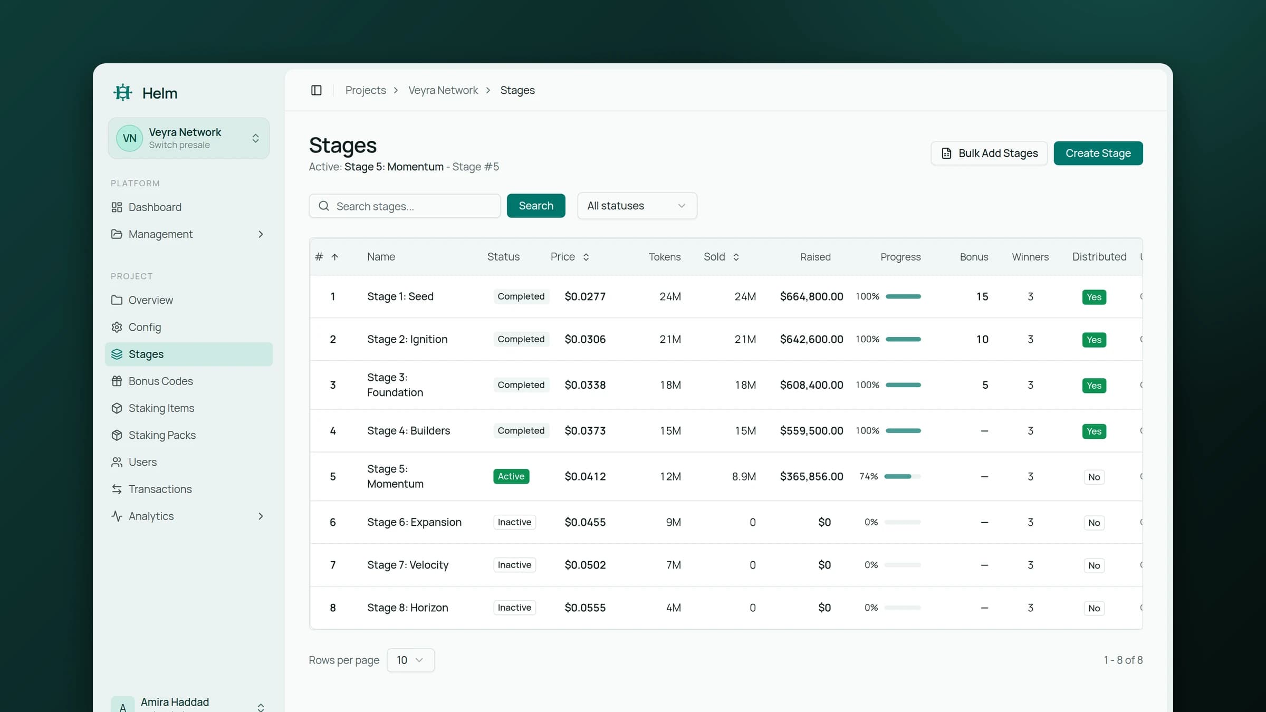Open the Veyra Network breadcrumb link

[443, 90]
